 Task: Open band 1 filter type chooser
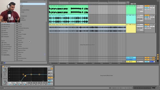10,83
